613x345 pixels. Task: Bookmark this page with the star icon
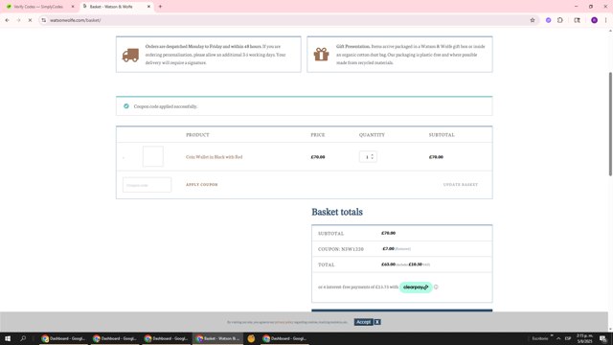click(533, 20)
